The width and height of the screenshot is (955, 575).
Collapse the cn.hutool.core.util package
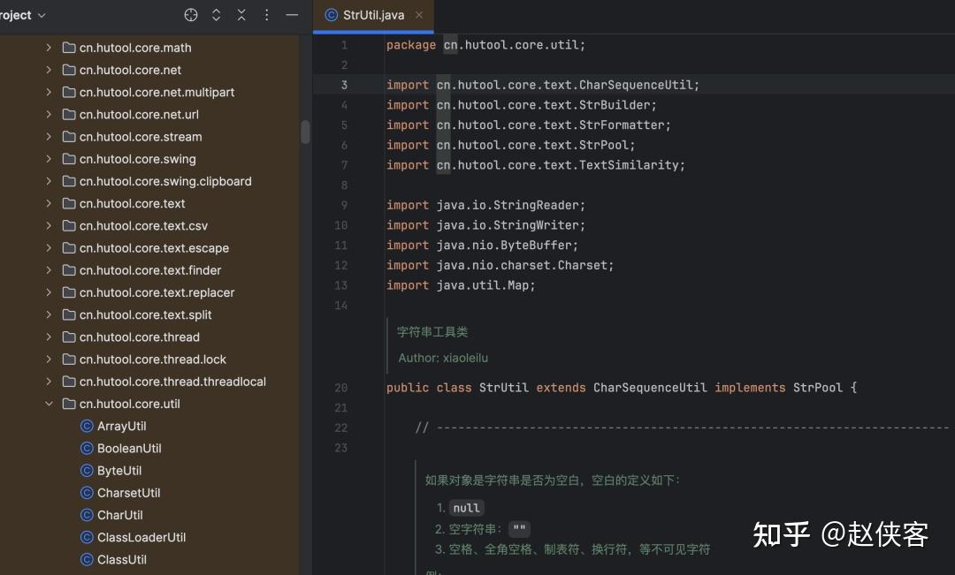pos(50,404)
